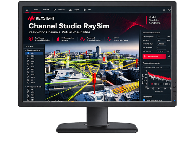Image resolution: width=189 pixels, height=142 pixels.
Task: Check the UE-1 checkbox
Action: click(x=28, y=90)
